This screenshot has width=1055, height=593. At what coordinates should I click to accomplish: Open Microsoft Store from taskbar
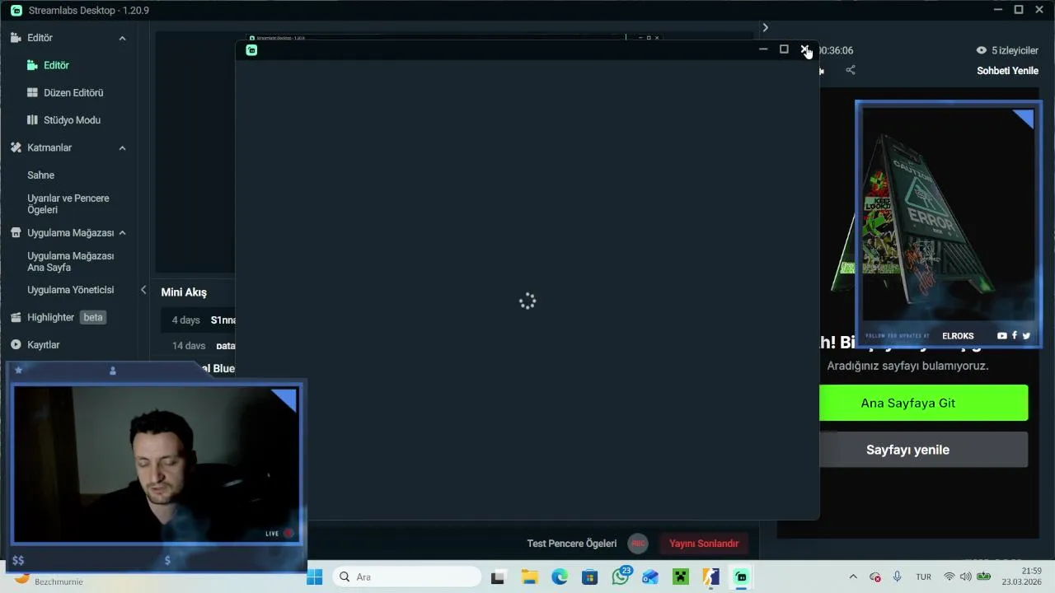click(589, 577)
